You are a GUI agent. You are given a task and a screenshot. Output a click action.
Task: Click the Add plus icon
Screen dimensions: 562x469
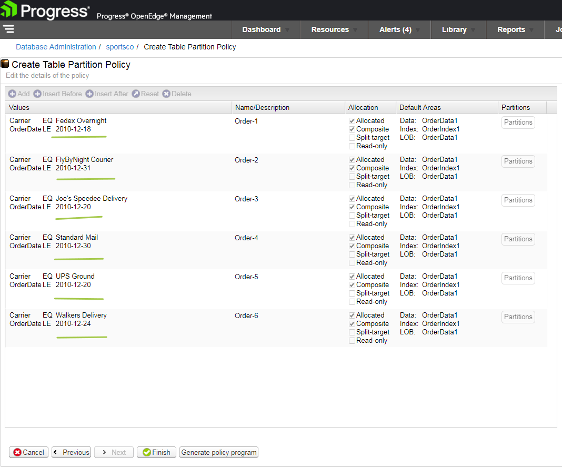tap(12, 94)
